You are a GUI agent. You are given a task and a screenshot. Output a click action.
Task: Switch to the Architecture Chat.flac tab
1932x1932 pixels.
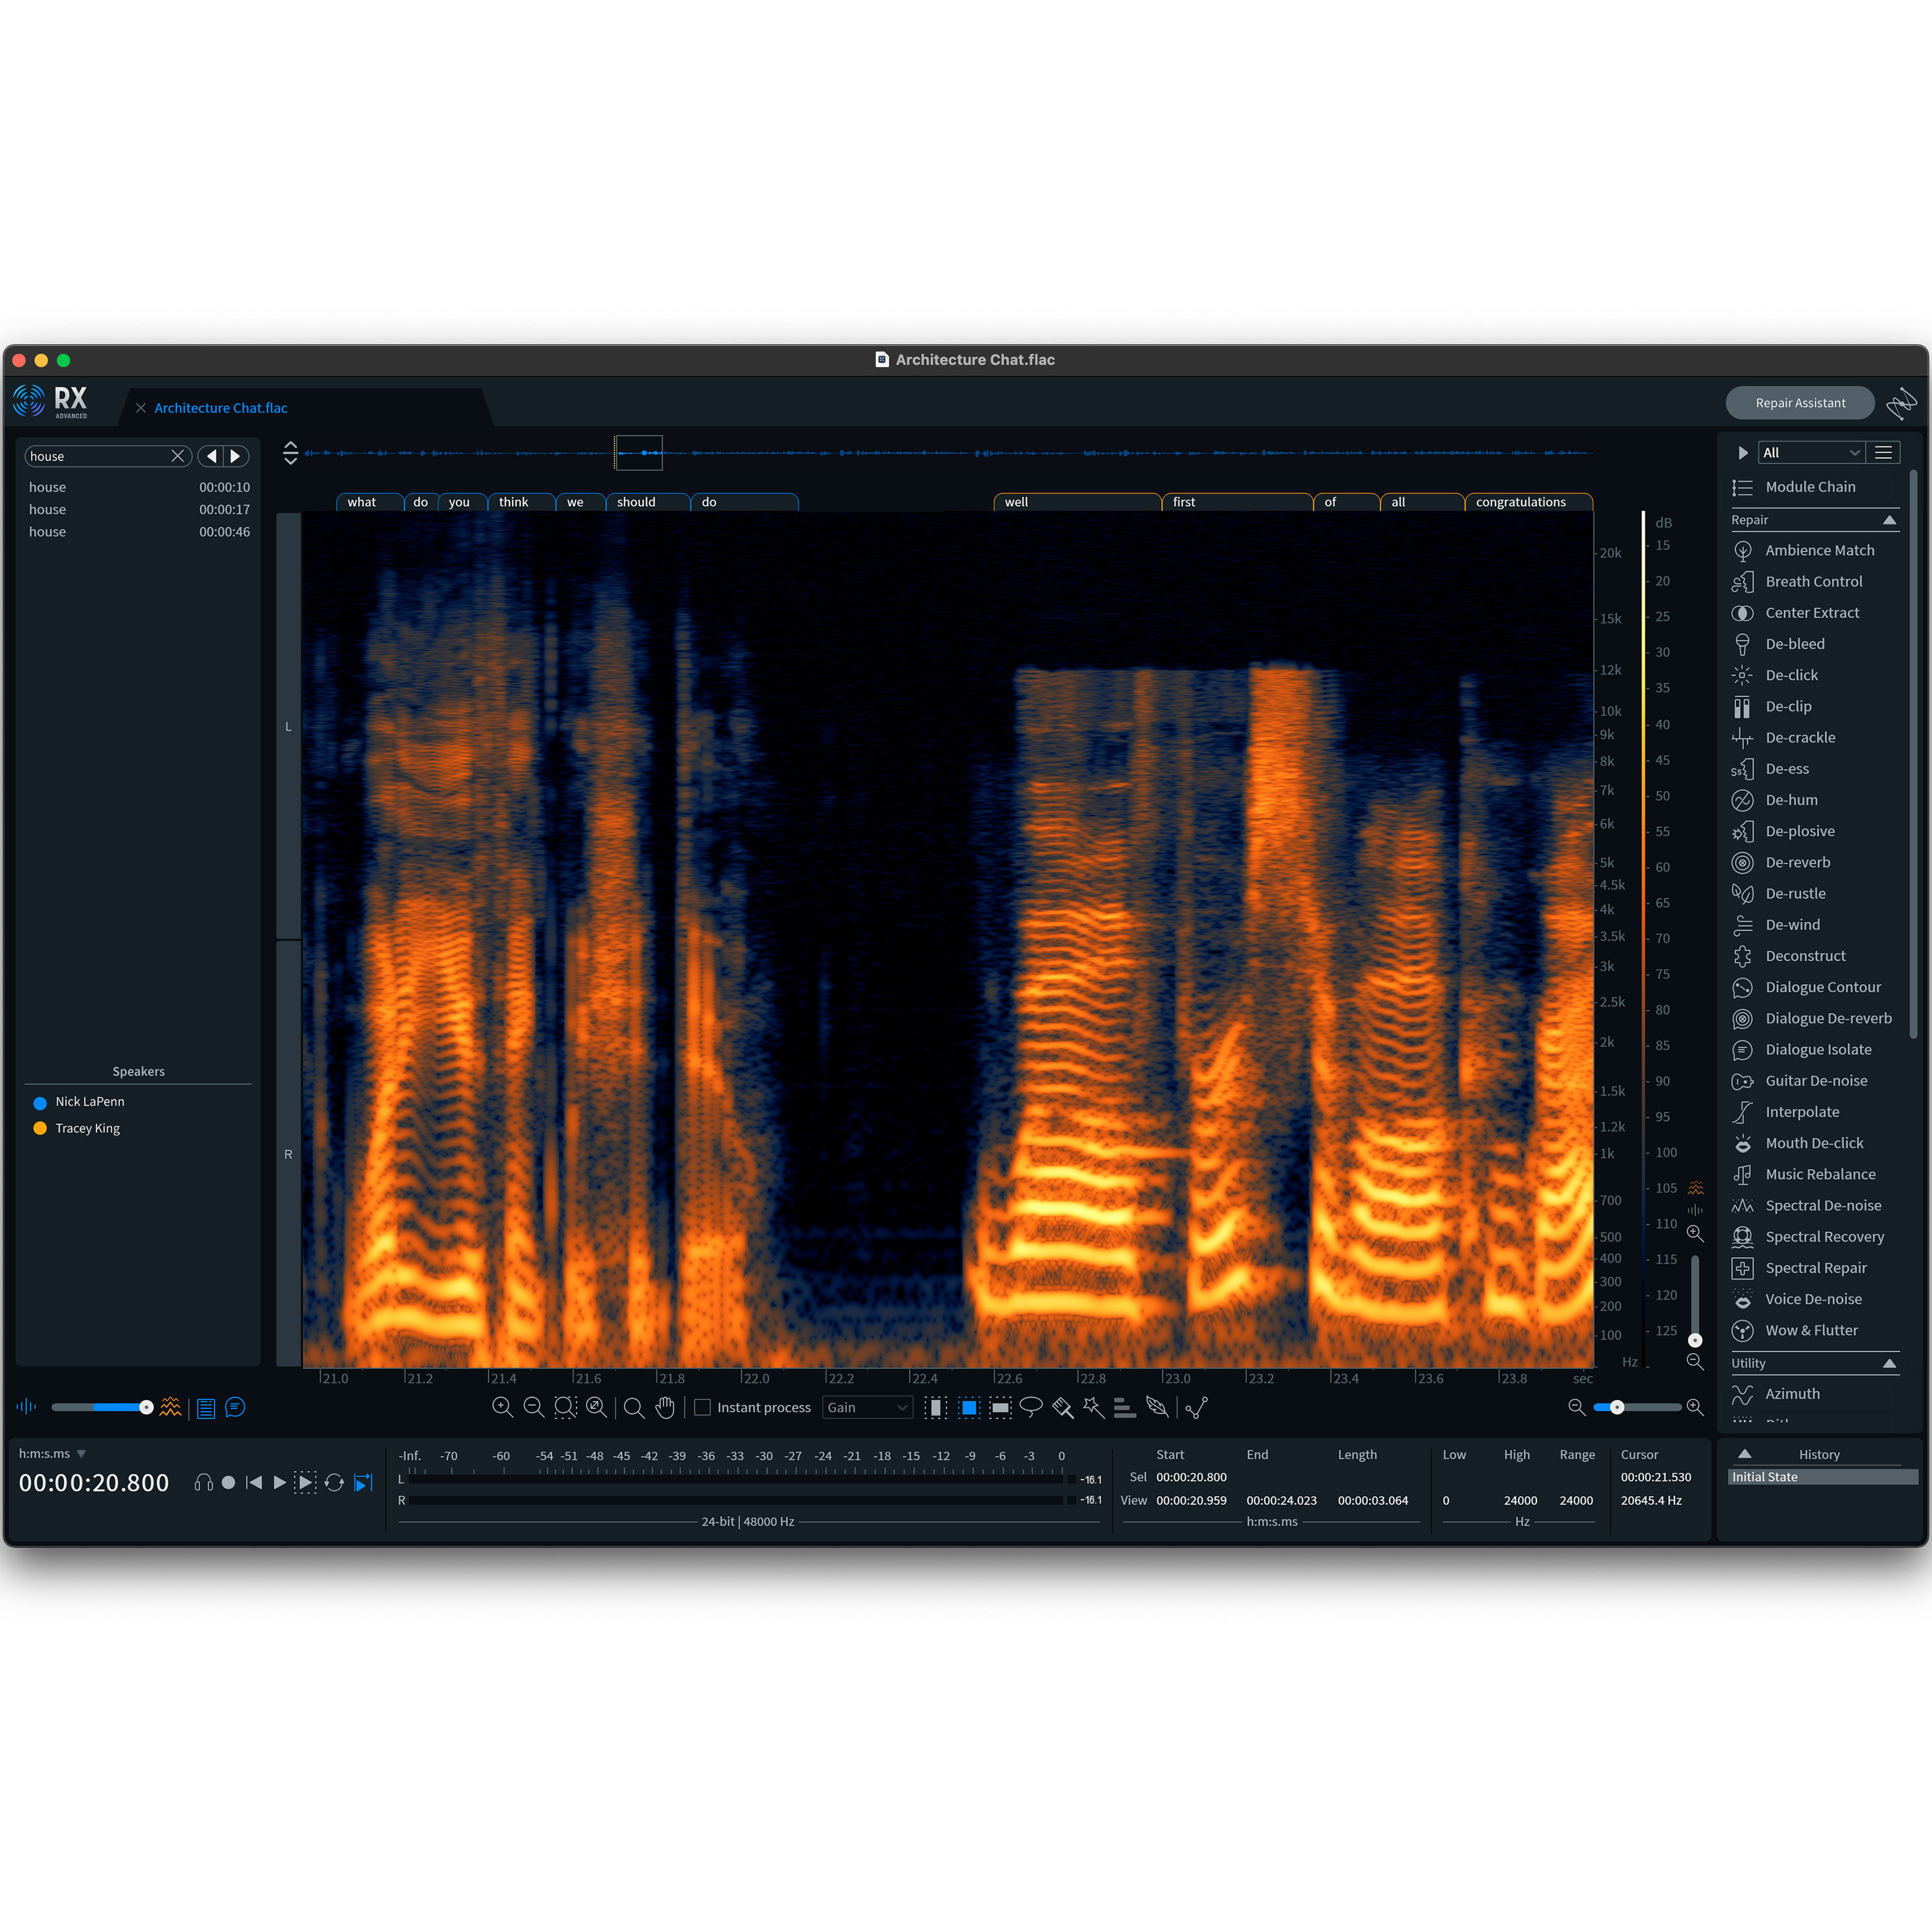pyautogui.click(x=220, y=408)
